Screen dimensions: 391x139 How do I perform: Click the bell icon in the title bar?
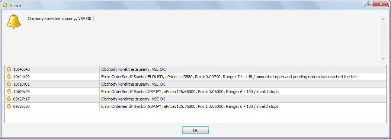coord(5,5)
